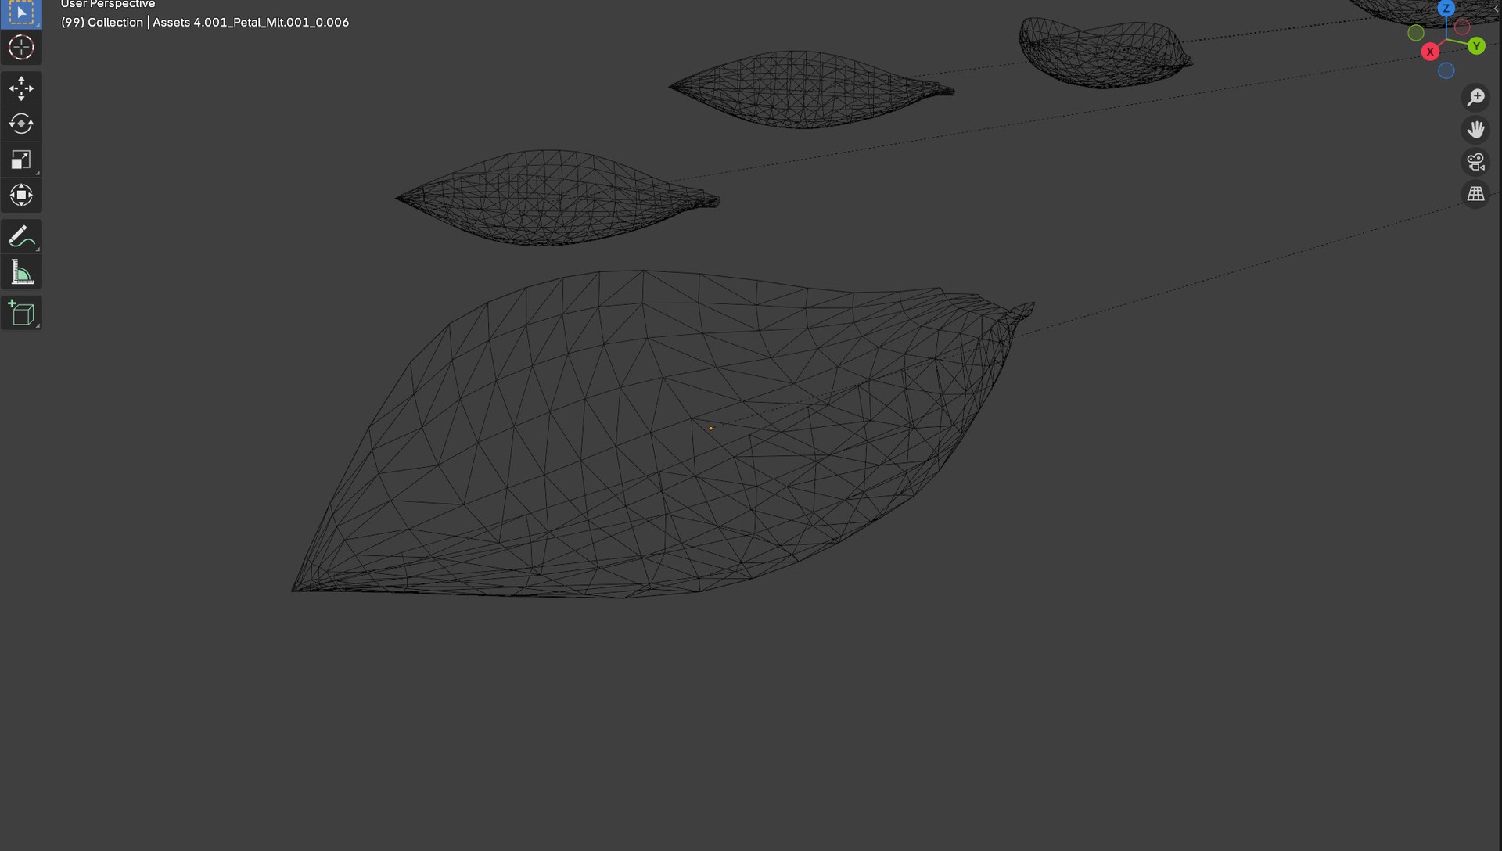The height and width of the screenshot is (851, 1502).
Task: Click the zoom magnifier viewport button
Action: [x=1475, y=97]
